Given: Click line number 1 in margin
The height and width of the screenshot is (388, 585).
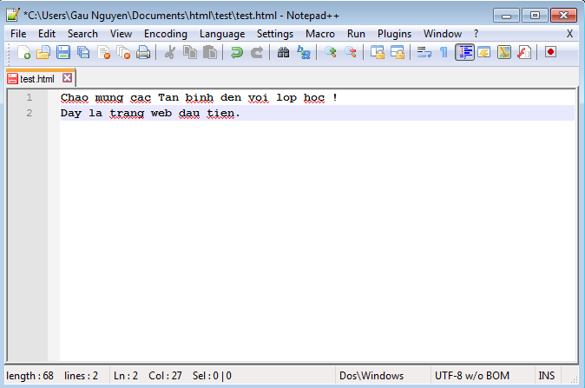Looking at the screenshot, I should 30,97.
